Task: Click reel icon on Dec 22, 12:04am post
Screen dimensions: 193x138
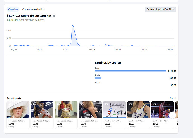Action: [82, 104]
